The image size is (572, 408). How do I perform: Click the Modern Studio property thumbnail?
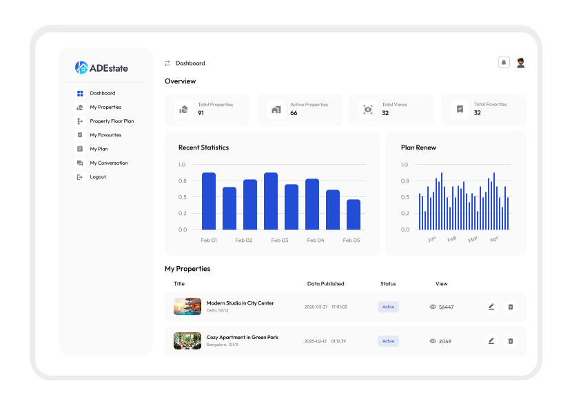click(x=187, y=307)
